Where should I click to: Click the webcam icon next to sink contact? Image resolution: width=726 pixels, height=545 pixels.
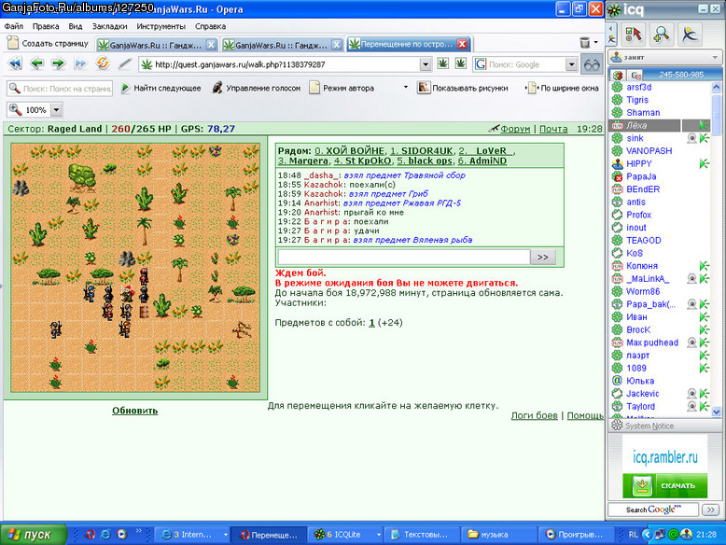click(691, 138)
